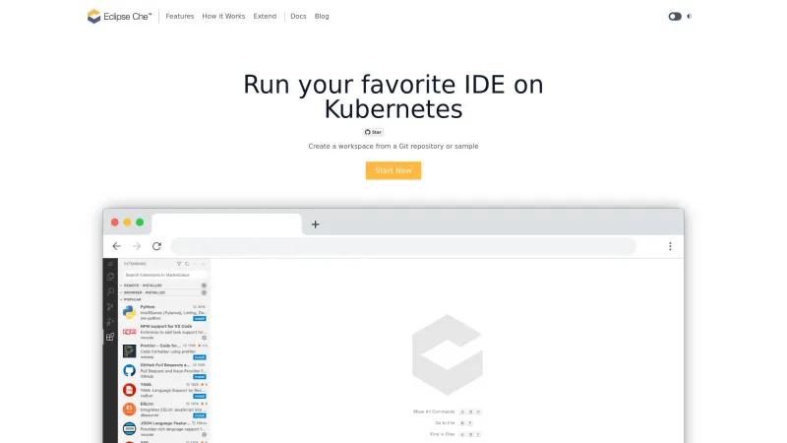The height and width of the screenshot is (443, 787).
Task: Install the Python extension
Action: tap(200, 318)
